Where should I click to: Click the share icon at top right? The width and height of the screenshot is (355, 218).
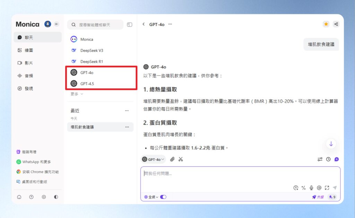click(336, 24)
